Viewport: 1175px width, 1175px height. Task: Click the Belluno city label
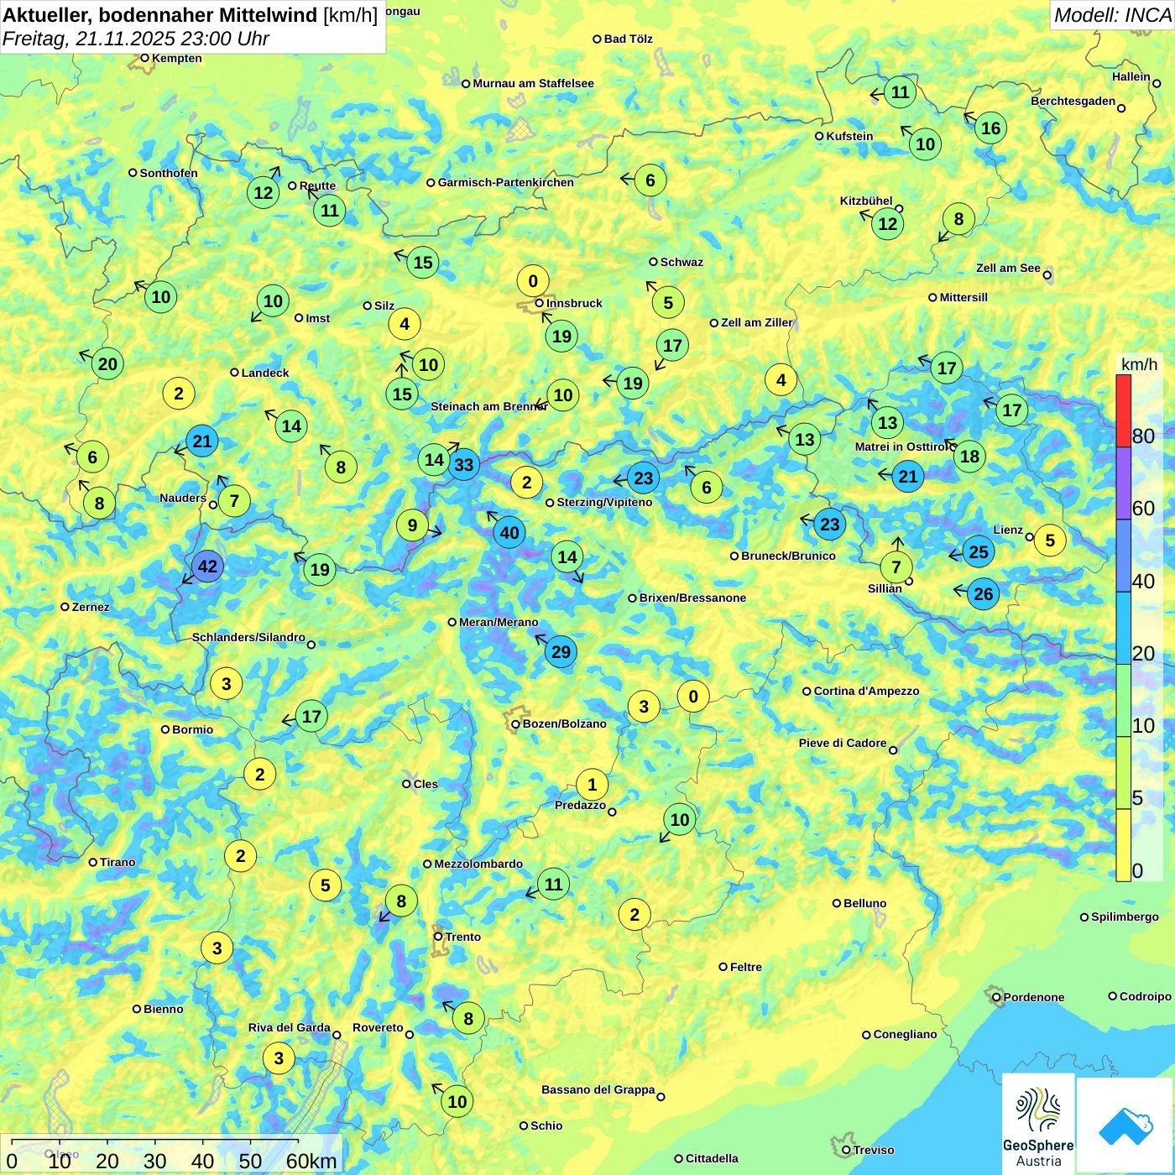(865, 903)
